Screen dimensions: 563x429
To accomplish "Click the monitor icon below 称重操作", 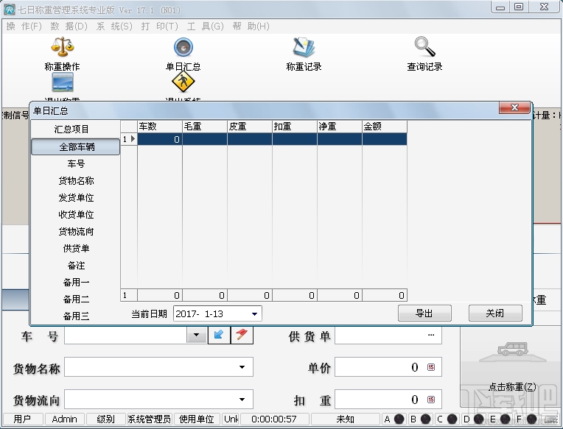I will pyautogui.click(x=63, y=83).
